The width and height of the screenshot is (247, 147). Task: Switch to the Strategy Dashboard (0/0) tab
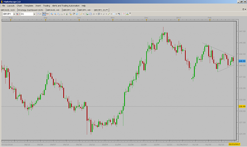(31, 10)
